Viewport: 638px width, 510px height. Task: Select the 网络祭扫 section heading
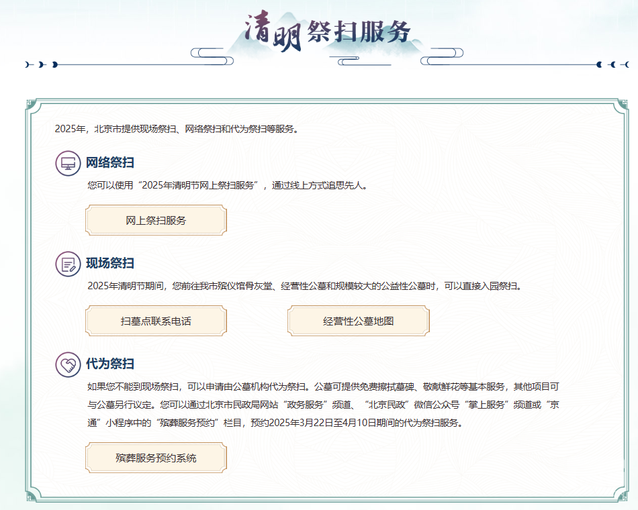pos(110,162)
